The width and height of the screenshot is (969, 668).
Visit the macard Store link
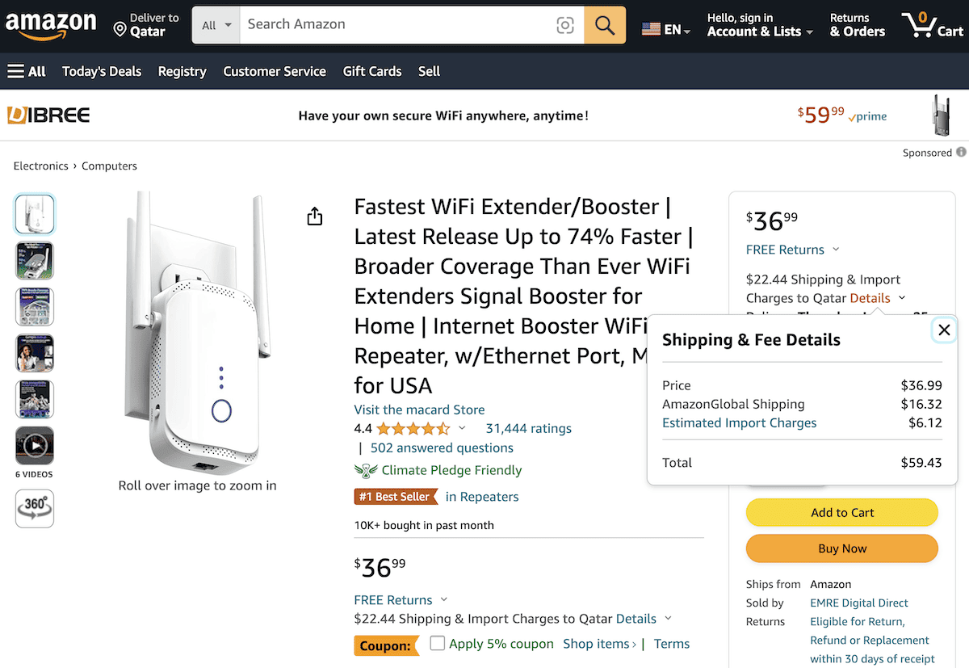coord(419,410)
